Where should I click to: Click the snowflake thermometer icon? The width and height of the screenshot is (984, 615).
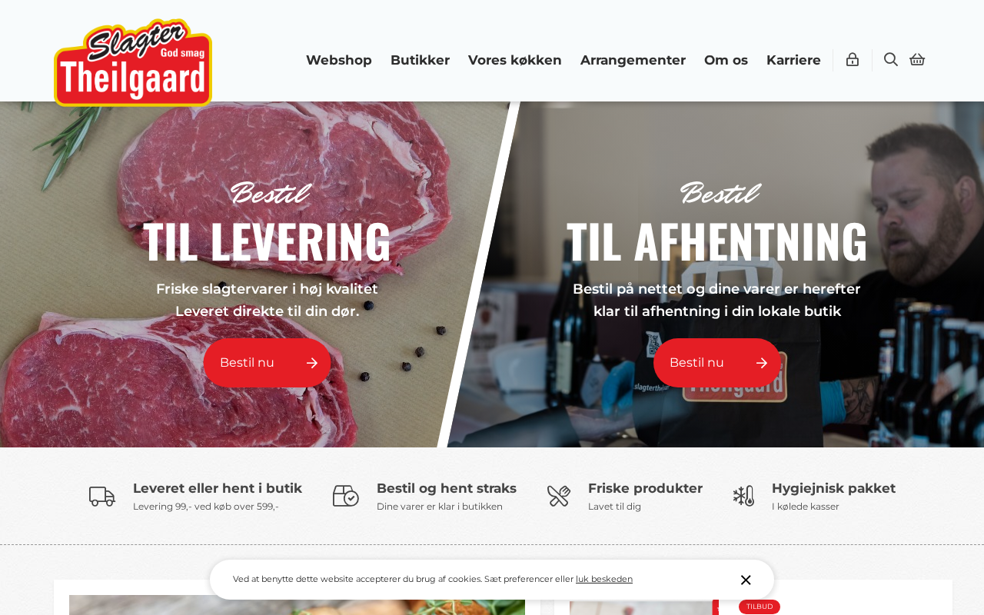743,496
